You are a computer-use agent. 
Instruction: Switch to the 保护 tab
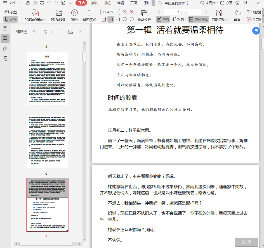(x=147, y=3)
